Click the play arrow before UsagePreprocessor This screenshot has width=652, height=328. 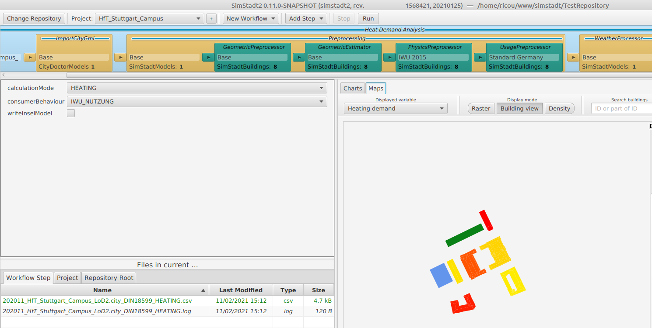(480, 57)
